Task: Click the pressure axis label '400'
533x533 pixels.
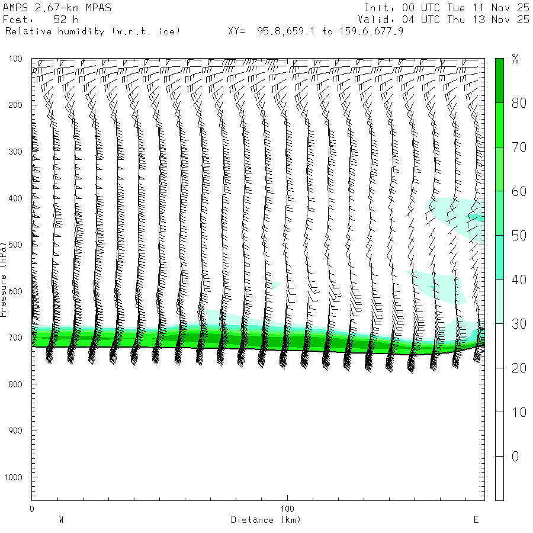Action: pos(15,198)
